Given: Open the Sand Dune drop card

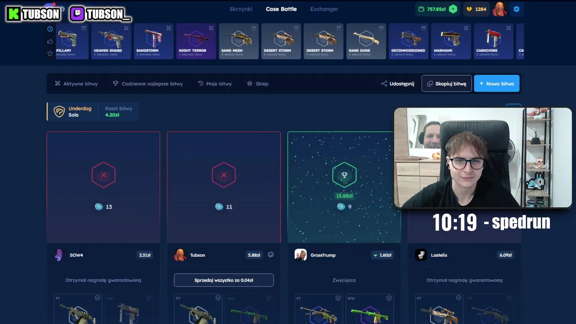Looking at the screenshot, I should coord(366,41).
